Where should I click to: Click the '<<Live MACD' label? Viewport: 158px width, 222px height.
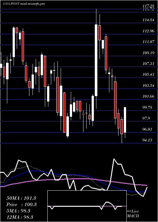[133, 214]
